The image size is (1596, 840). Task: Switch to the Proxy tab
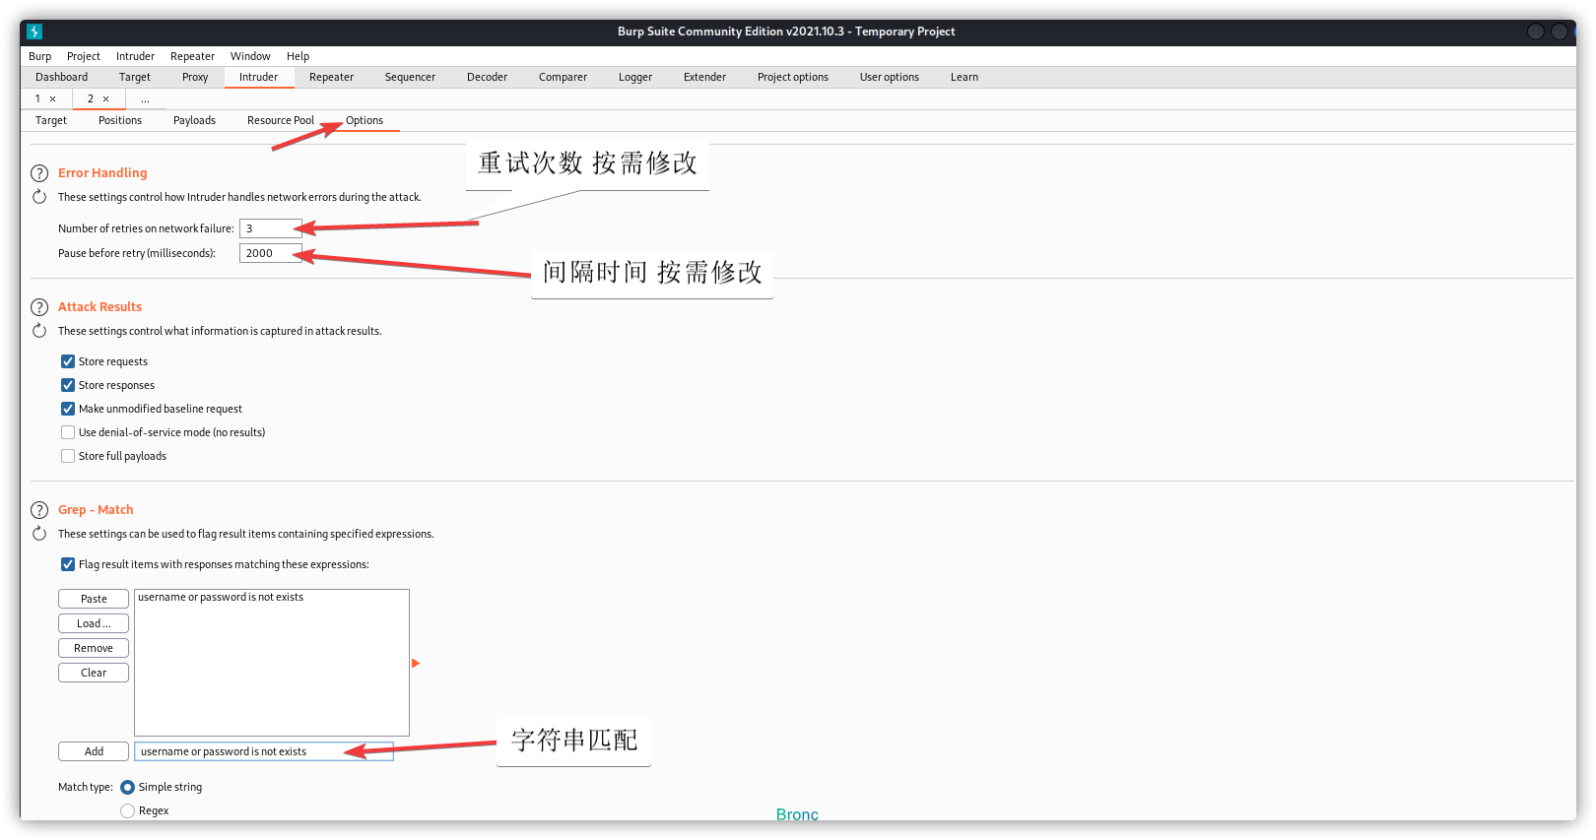coord(195,77)
